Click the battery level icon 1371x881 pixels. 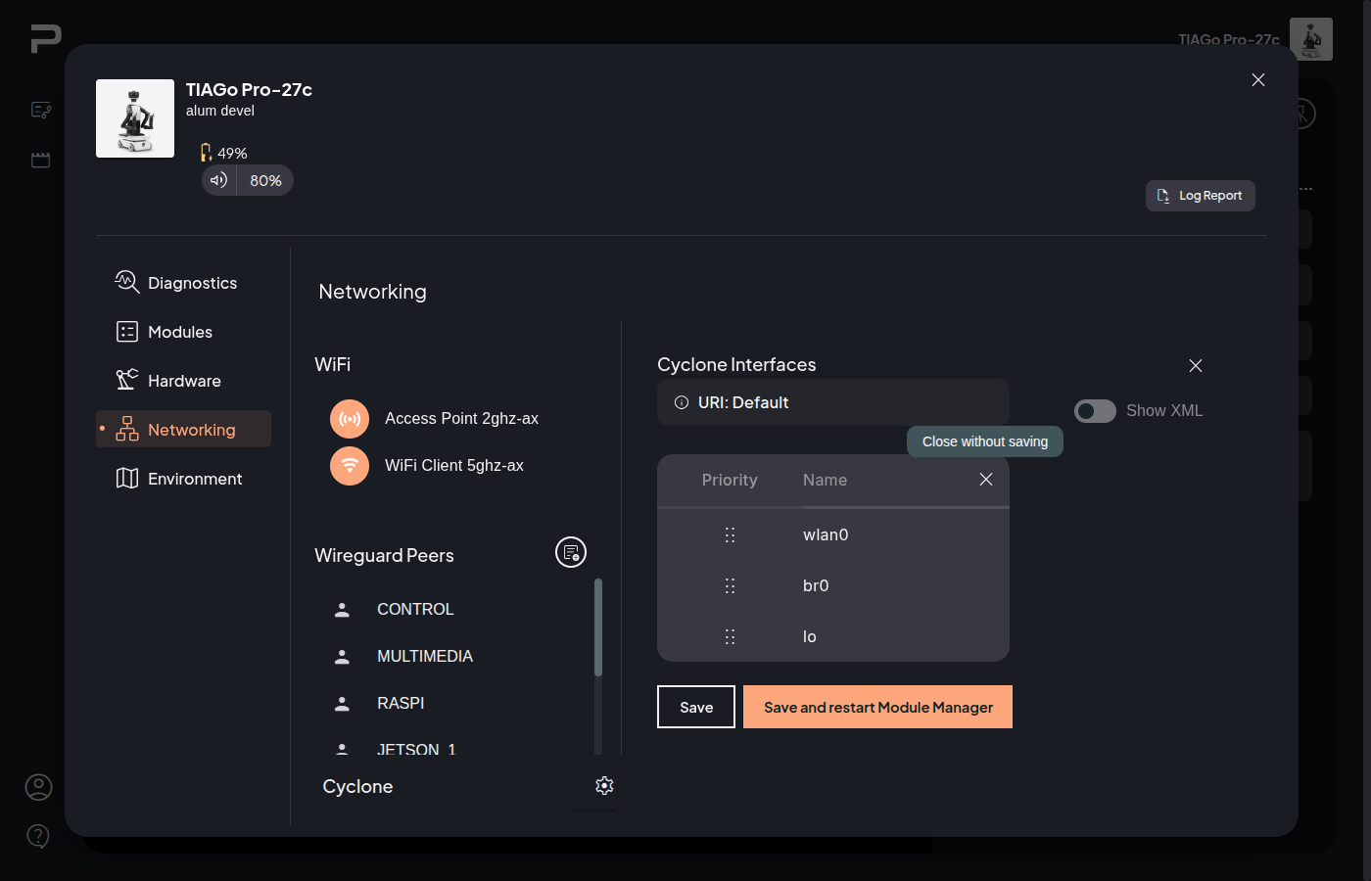[206, 153]
